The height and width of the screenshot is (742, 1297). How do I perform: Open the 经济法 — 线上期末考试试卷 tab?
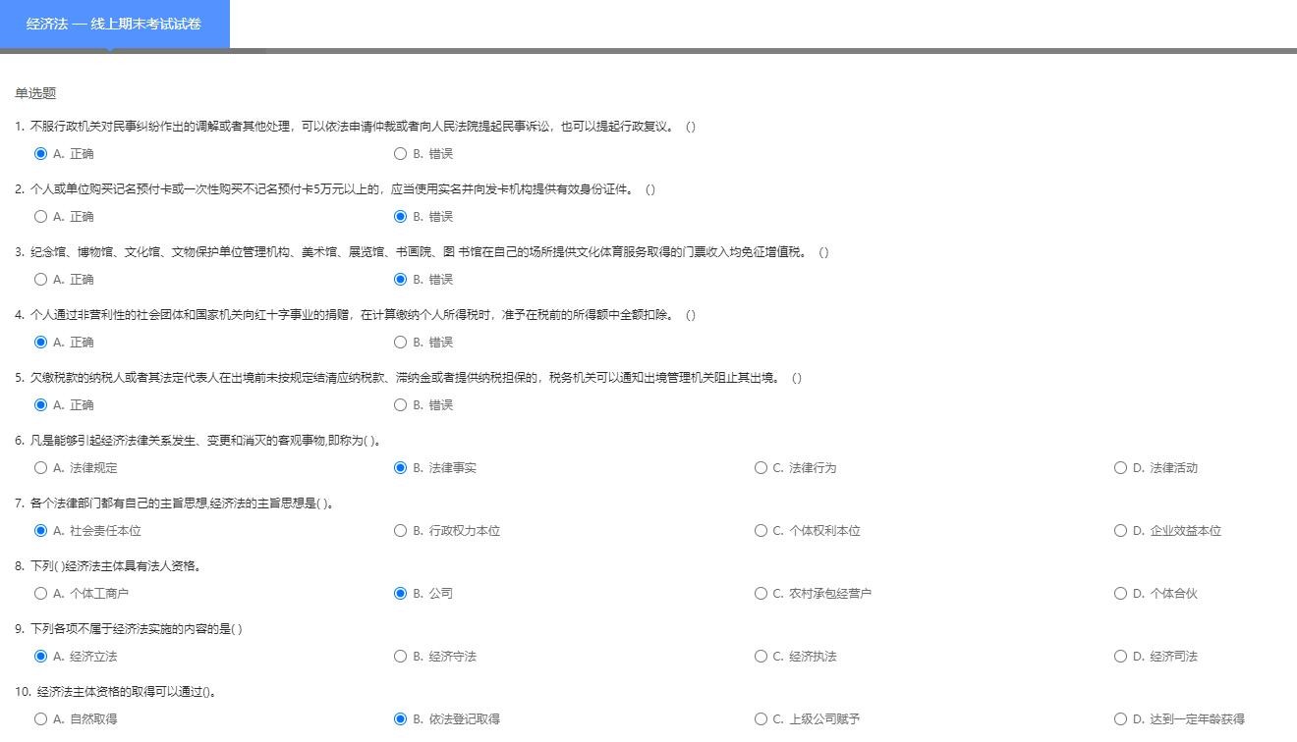point(114,24)
